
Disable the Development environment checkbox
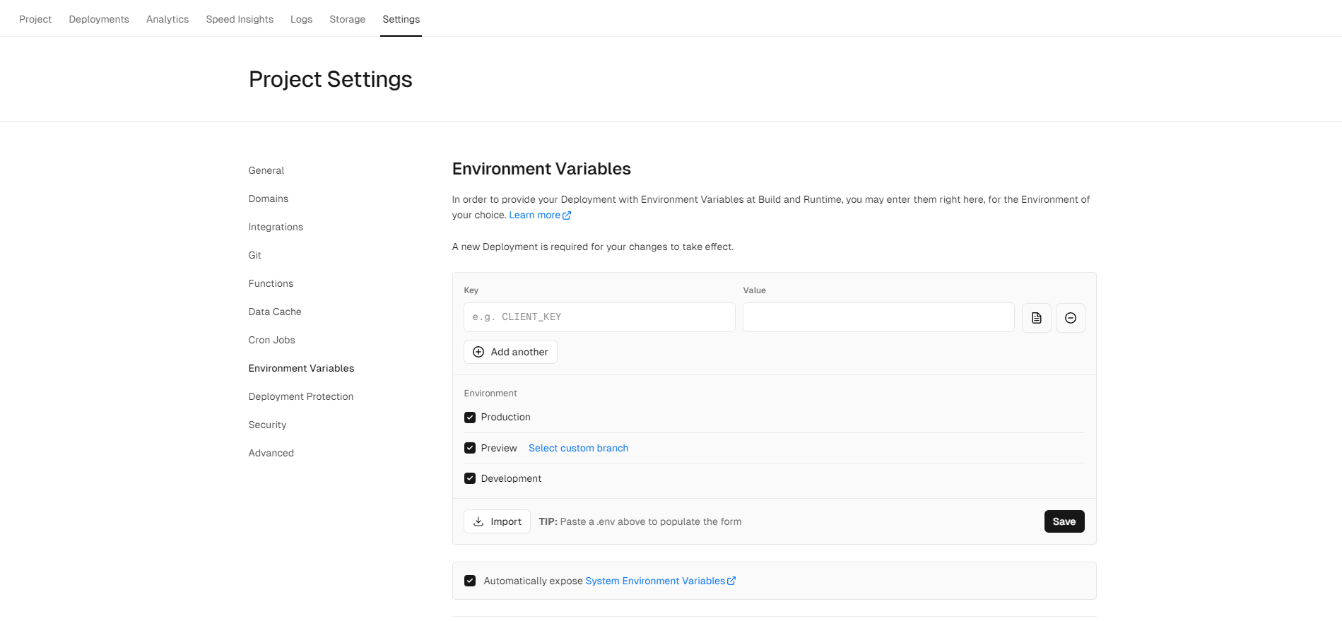pos(470,478)
